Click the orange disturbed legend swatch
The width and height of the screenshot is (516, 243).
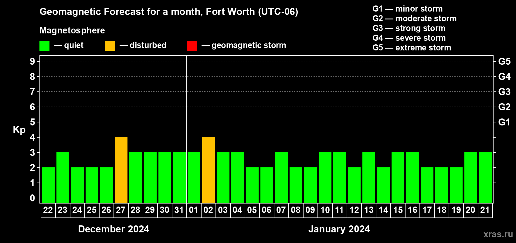pos(110,46)
